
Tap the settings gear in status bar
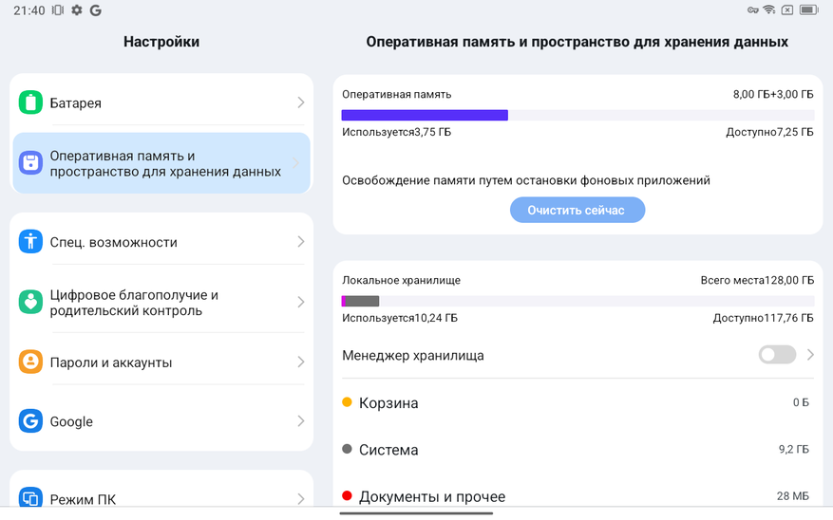(x=77, y=10)
